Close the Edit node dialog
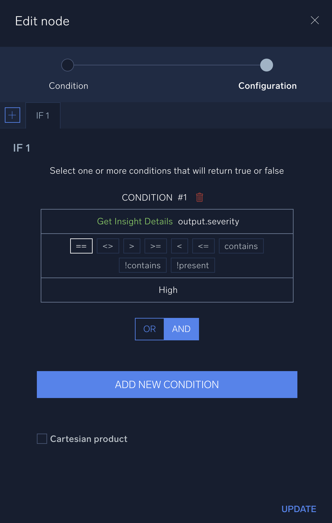 pos(315,20)
